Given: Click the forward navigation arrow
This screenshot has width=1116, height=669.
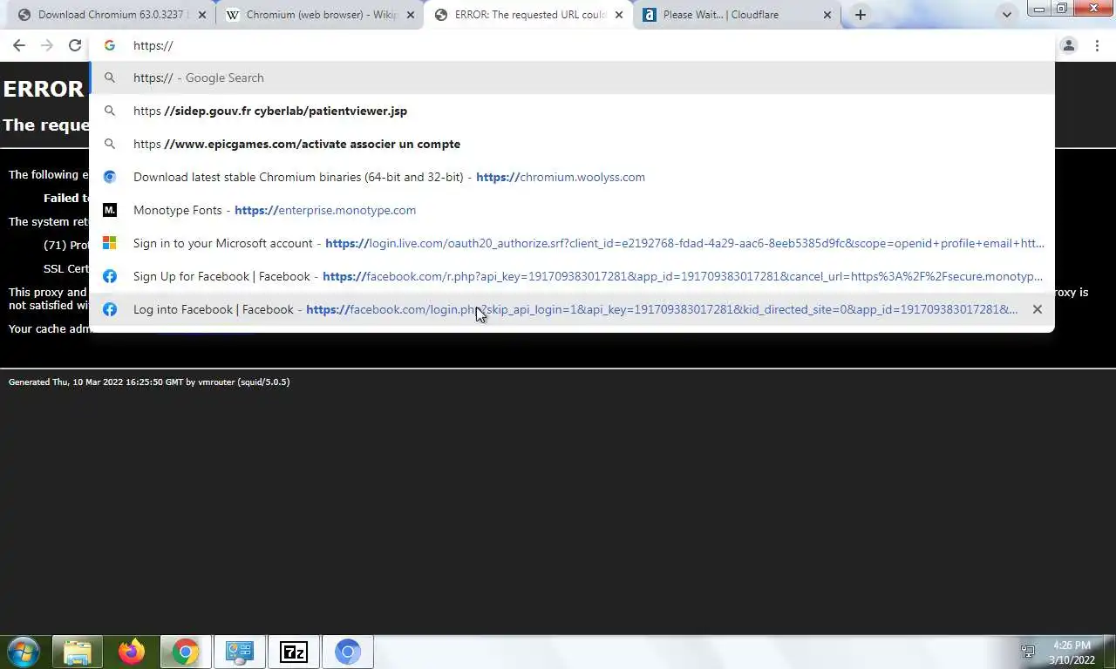Looking at the screenshot, I should tap(47, 46).
